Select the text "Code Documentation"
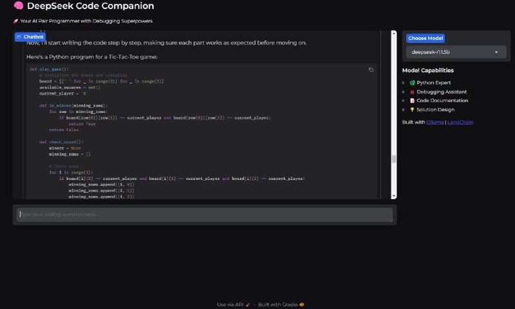Screen dimensions: 515x309 pos(442,101)
